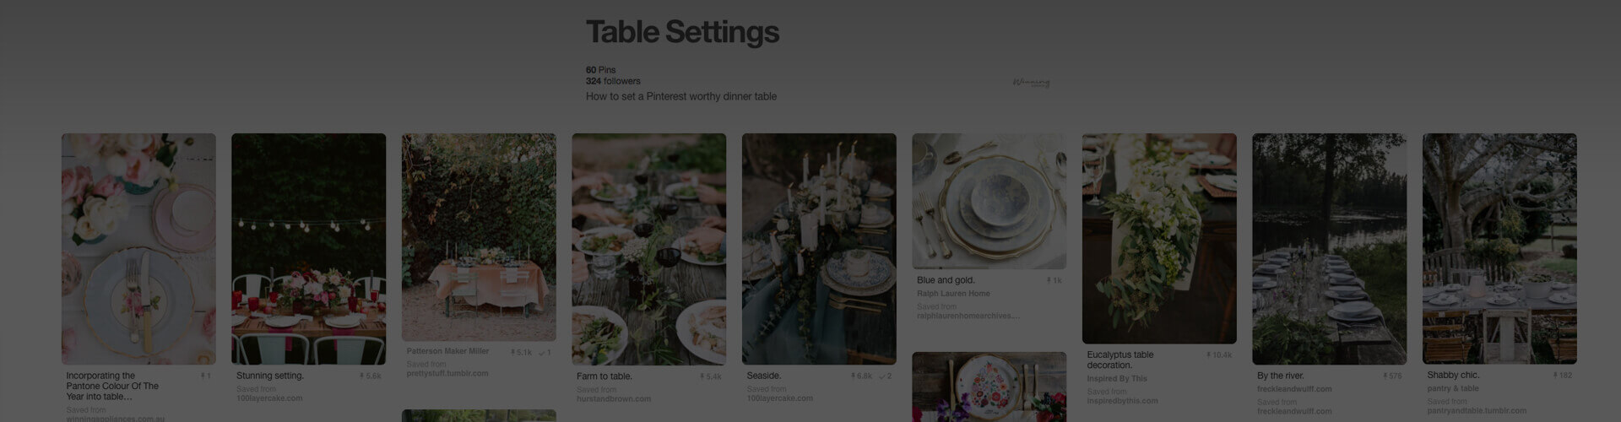Click repin count icon on Farm to table pin
1621x422 pixels.
pos(702,377)
